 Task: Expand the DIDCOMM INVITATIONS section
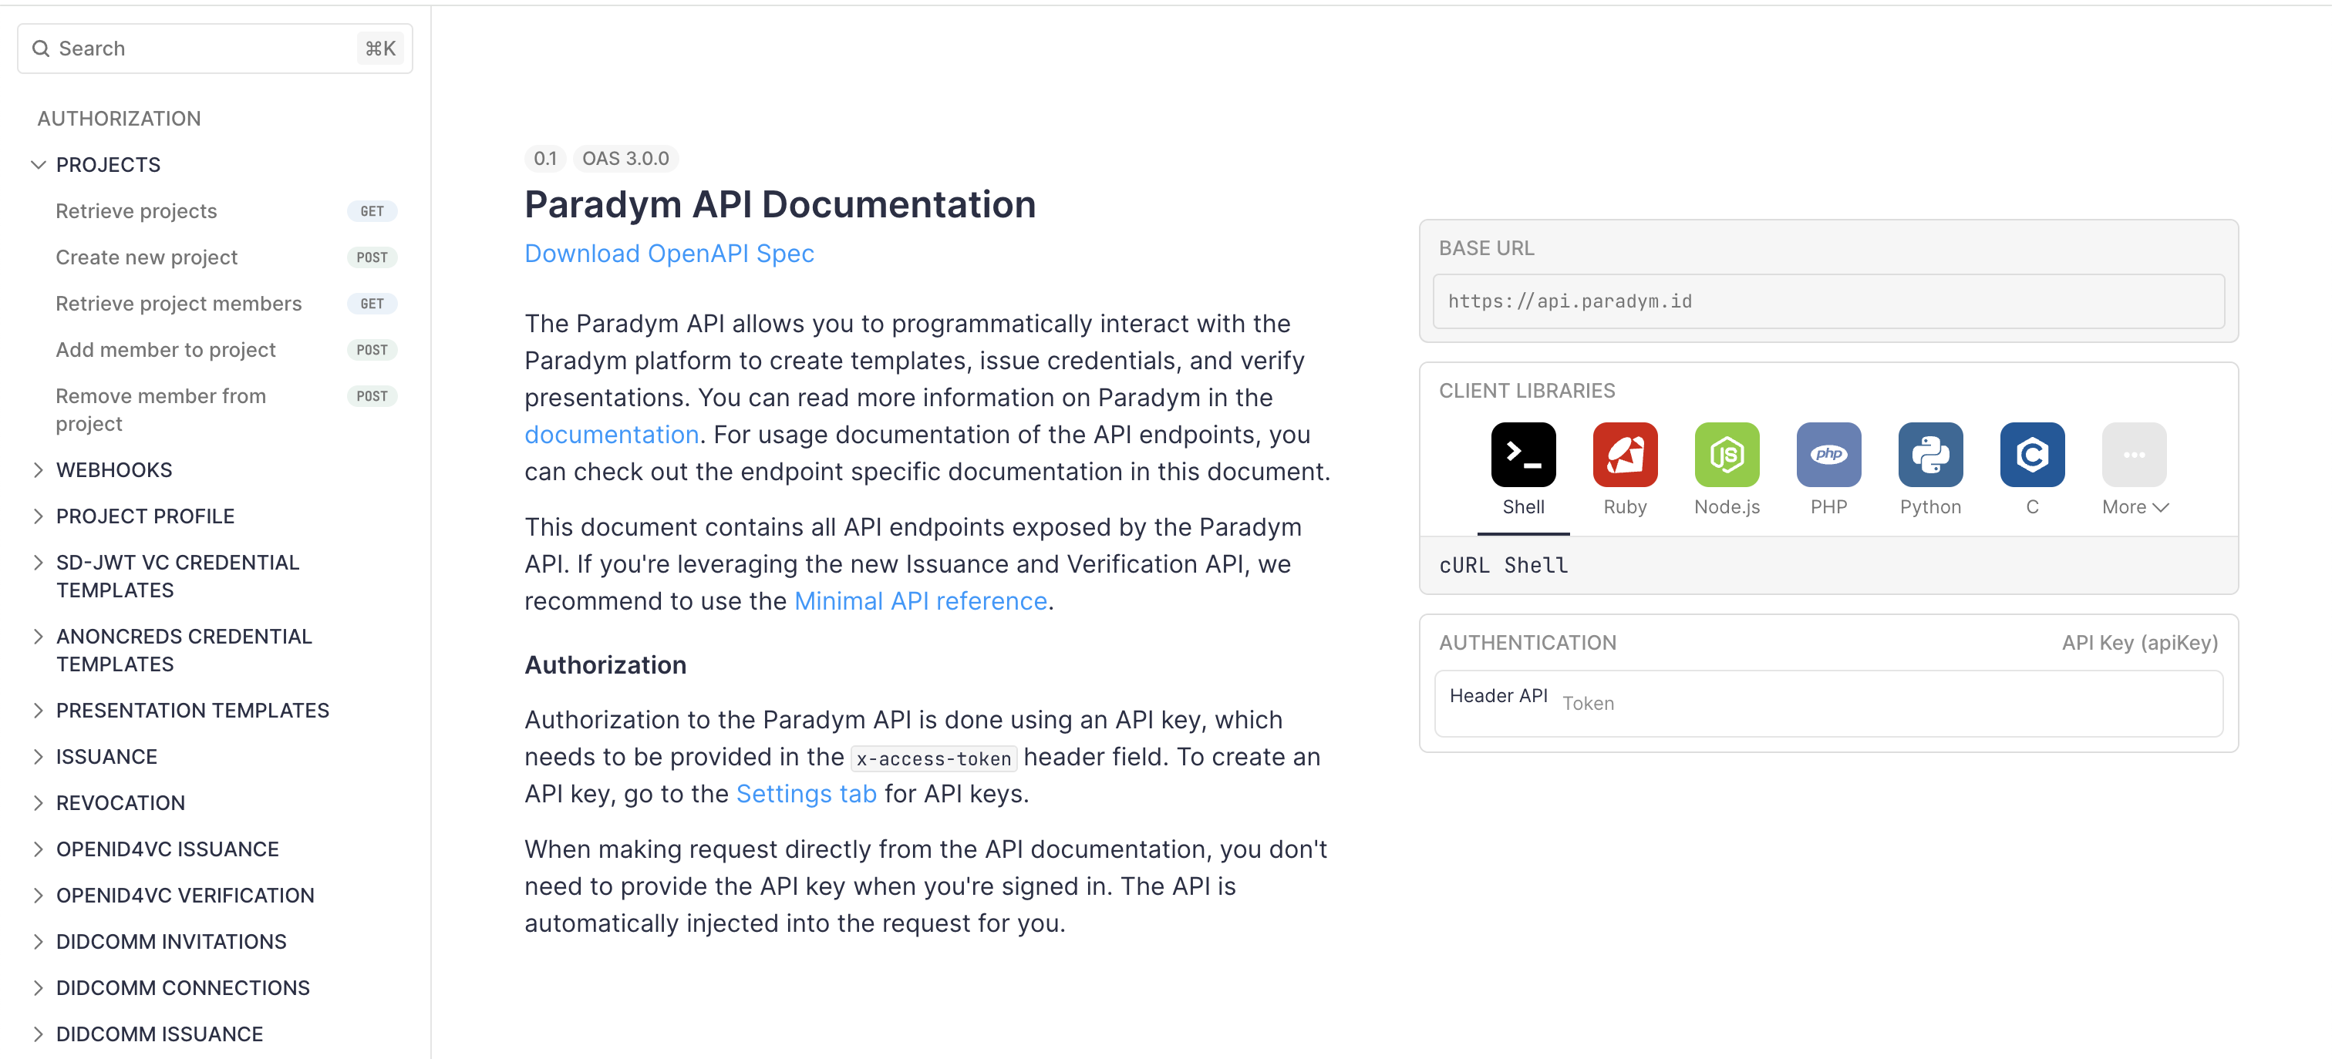pyautogui.click(x=38, y=941)
